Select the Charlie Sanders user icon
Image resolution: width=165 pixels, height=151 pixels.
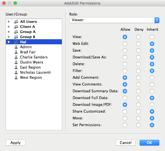16,57
